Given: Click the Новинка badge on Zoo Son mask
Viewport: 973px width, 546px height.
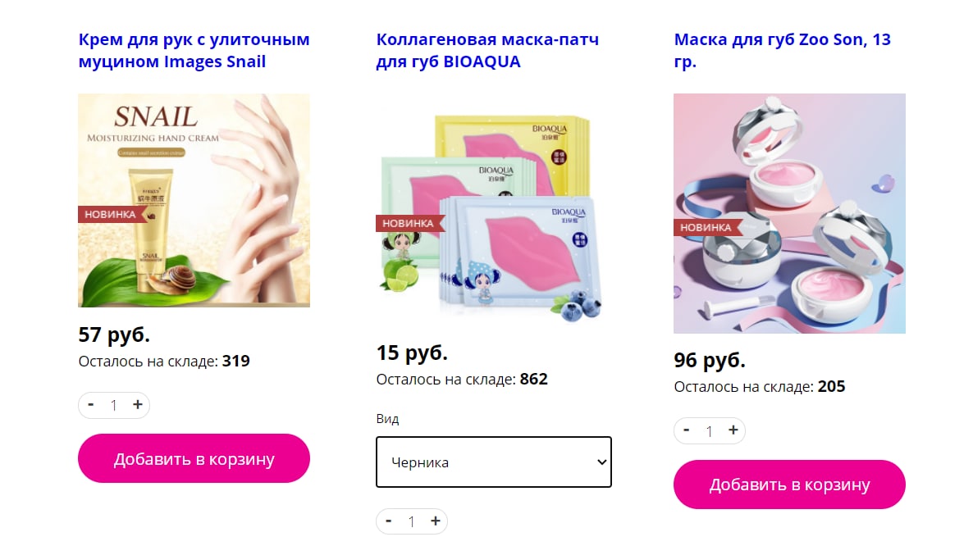Looking at the screenshot, I should 707,227.
